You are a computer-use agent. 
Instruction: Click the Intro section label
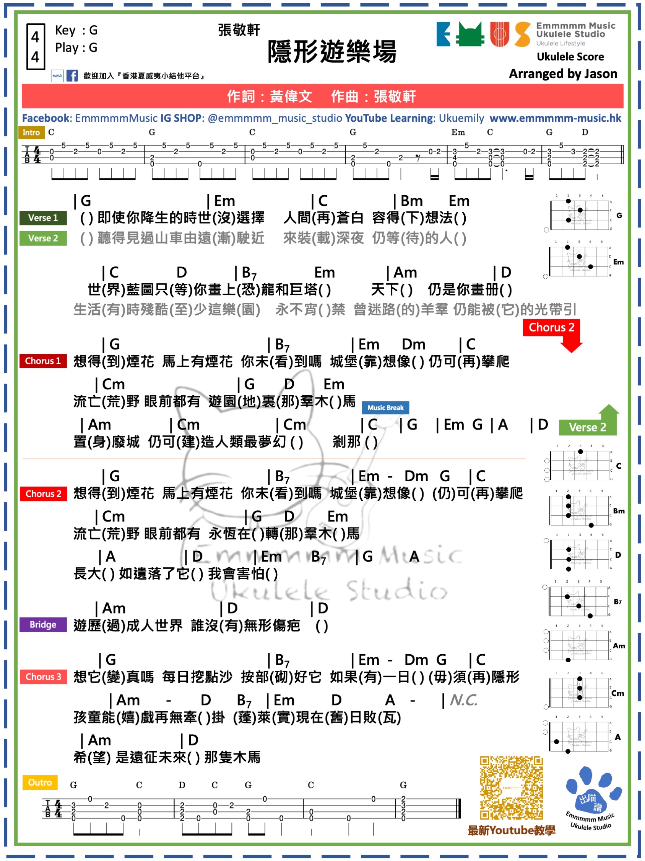(x=31, y=133)
